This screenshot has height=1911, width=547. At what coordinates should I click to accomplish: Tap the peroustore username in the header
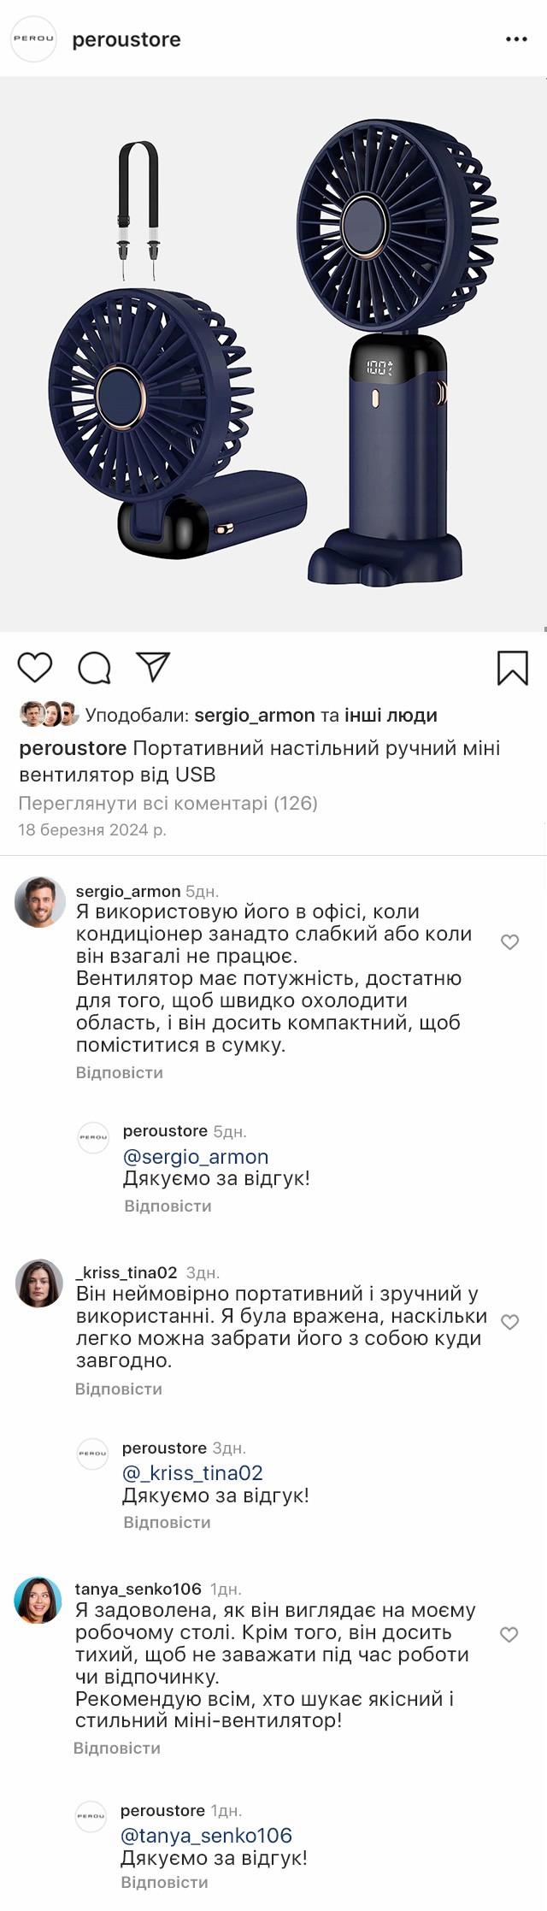[126, 39]
